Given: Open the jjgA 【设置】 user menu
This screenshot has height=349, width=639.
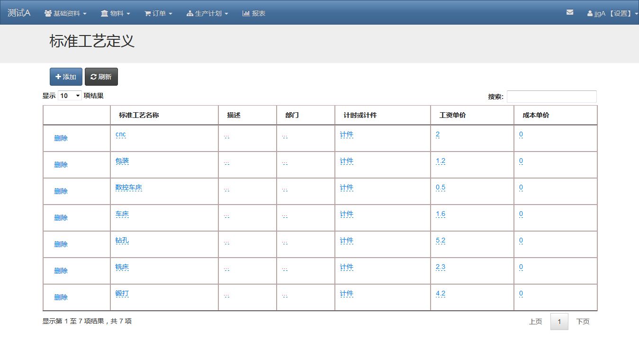Looking at the screenshot, I should pyautogui.click(x=612, y=13).
